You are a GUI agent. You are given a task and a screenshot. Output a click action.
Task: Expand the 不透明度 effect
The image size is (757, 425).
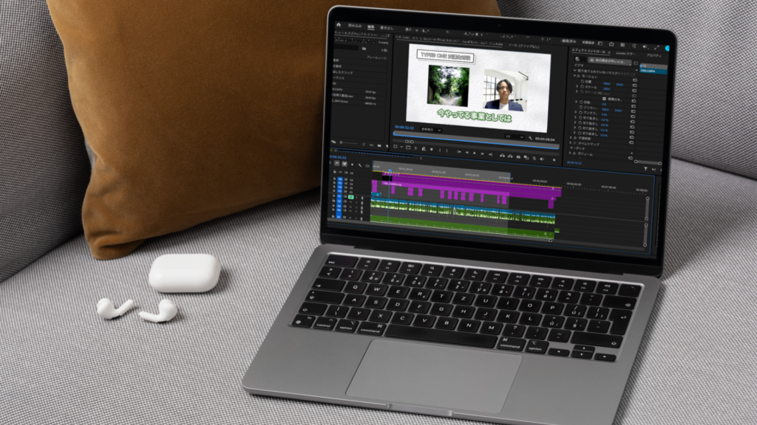pos(571,137)
